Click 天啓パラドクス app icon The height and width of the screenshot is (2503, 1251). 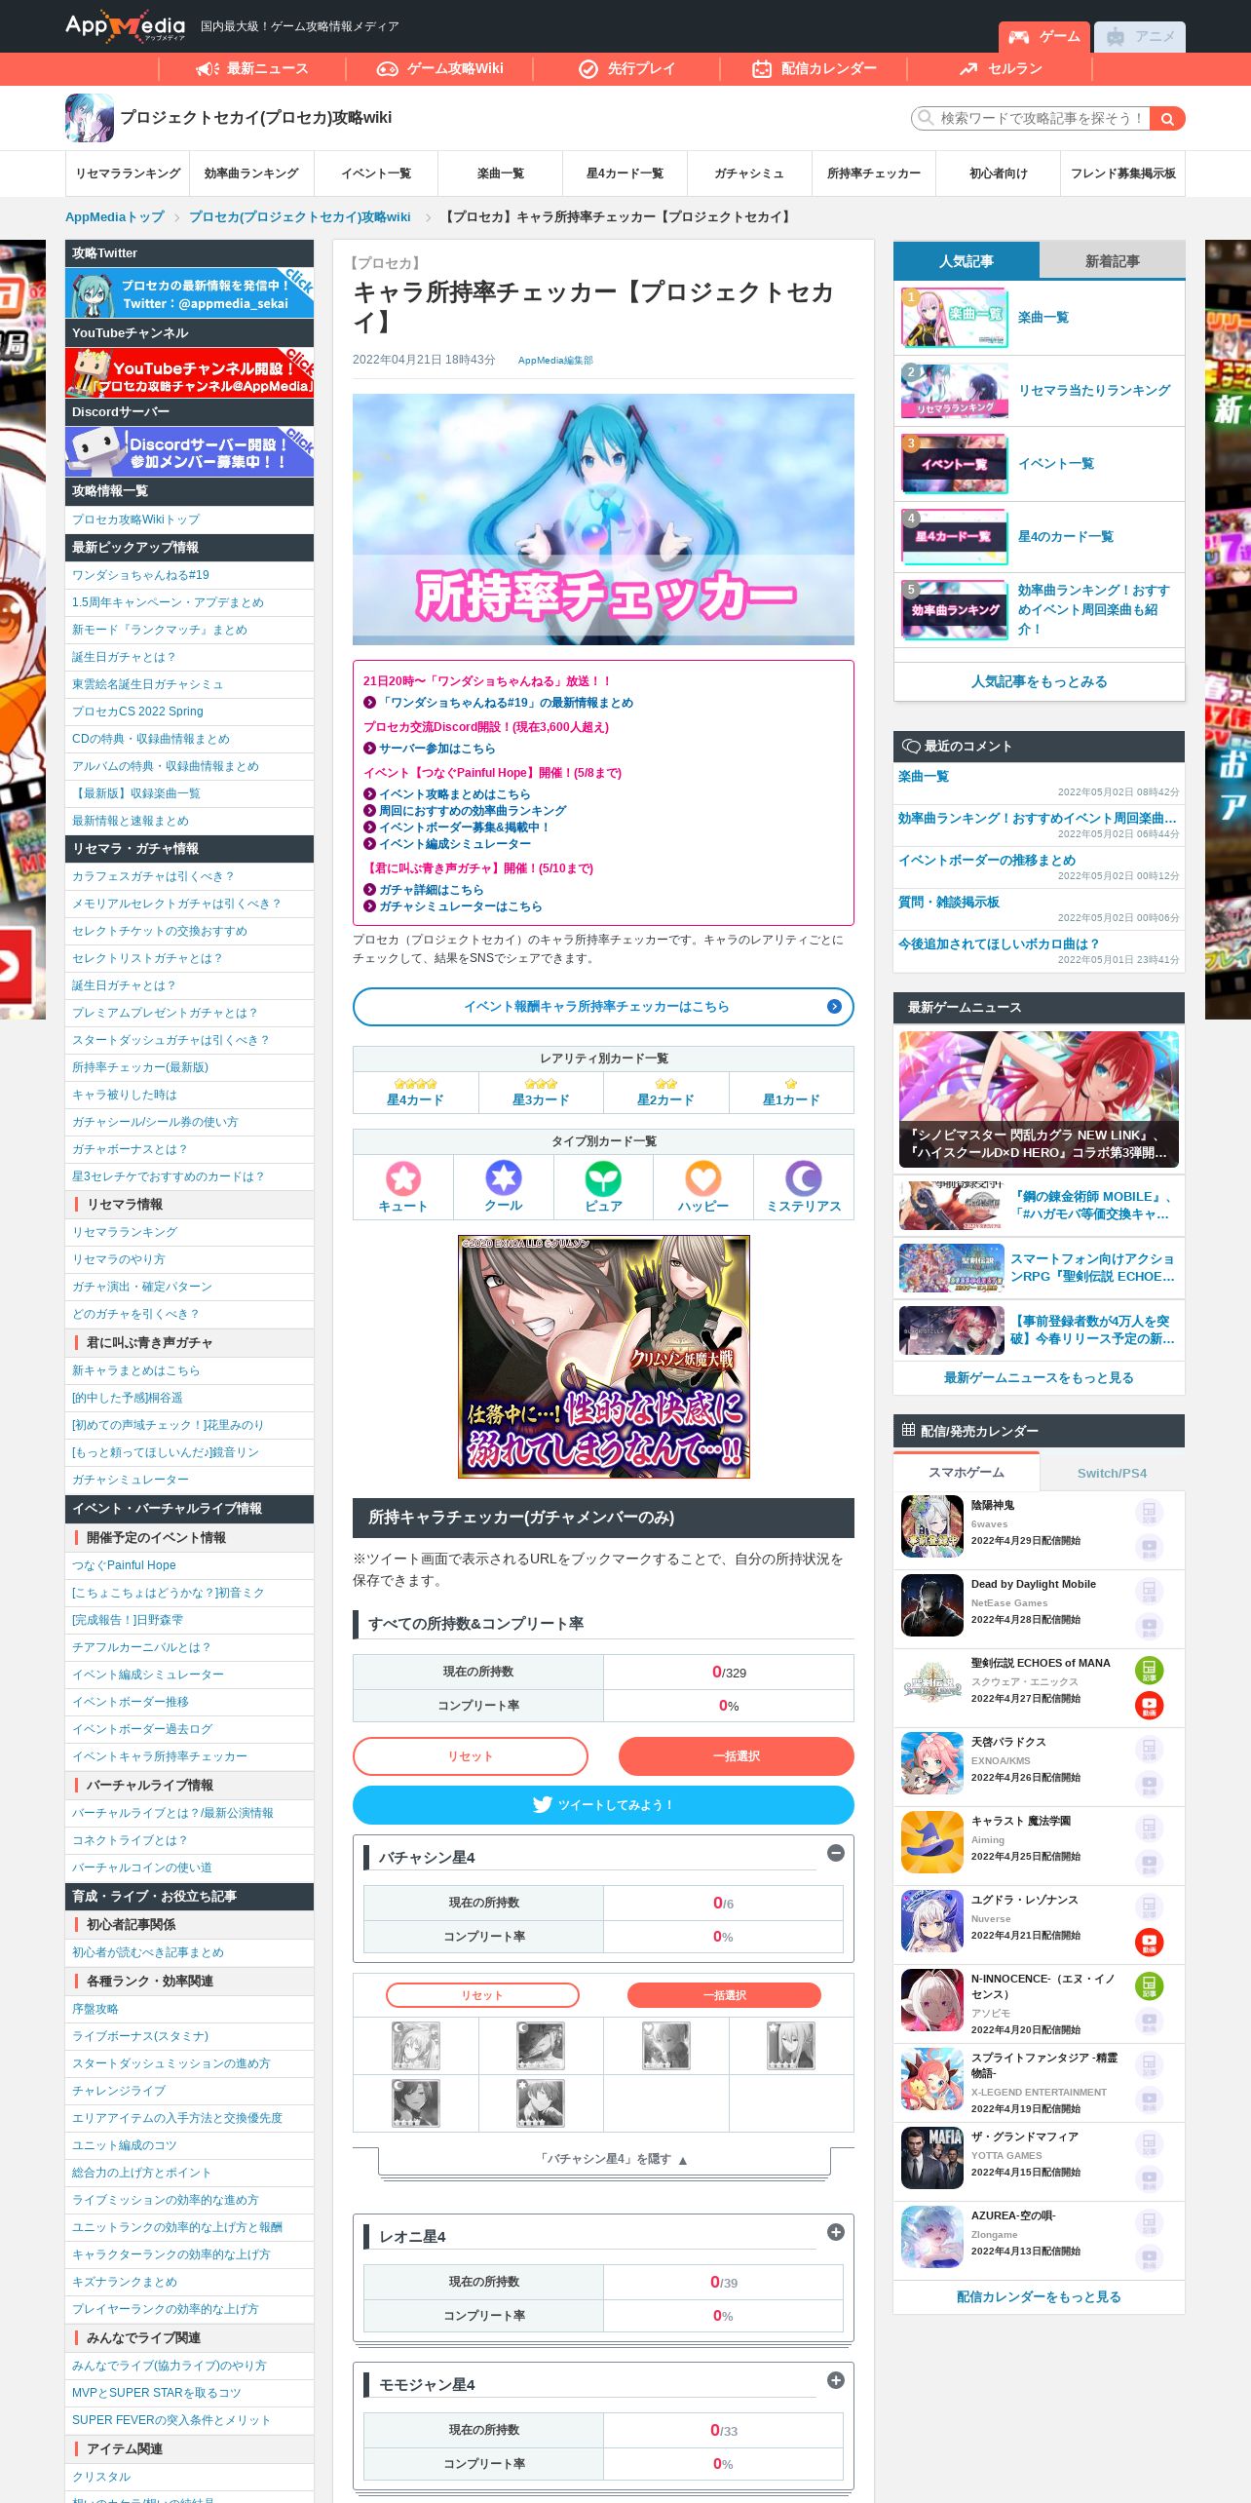pyautogui.click(x=932, y=1763)
